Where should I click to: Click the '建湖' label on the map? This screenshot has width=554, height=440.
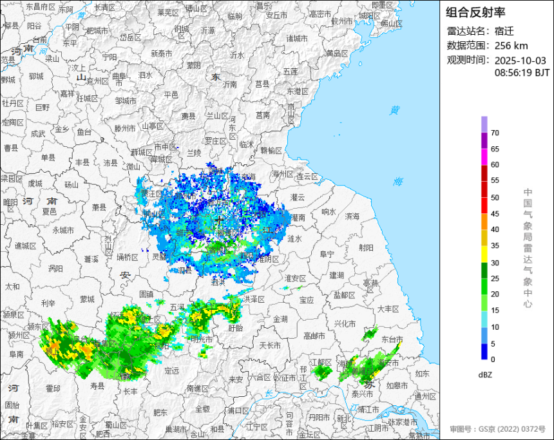(337, 274)
